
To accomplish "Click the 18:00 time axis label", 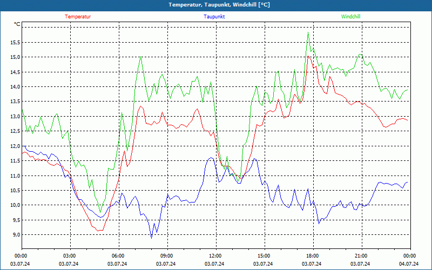I will point(312,256).
